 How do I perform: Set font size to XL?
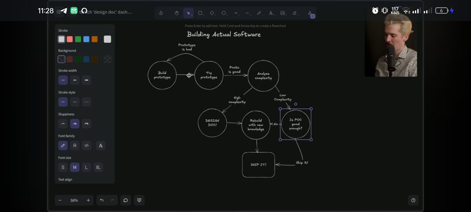98,167
